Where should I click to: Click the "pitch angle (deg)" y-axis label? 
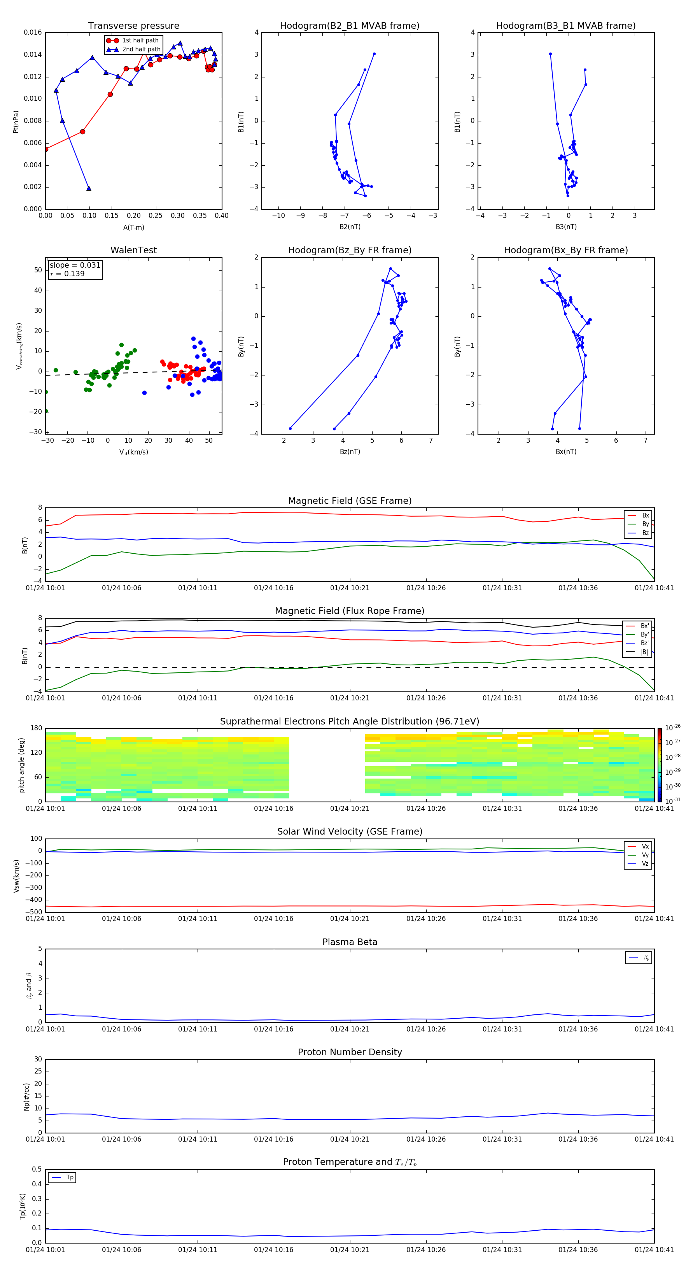coord(21,765)
